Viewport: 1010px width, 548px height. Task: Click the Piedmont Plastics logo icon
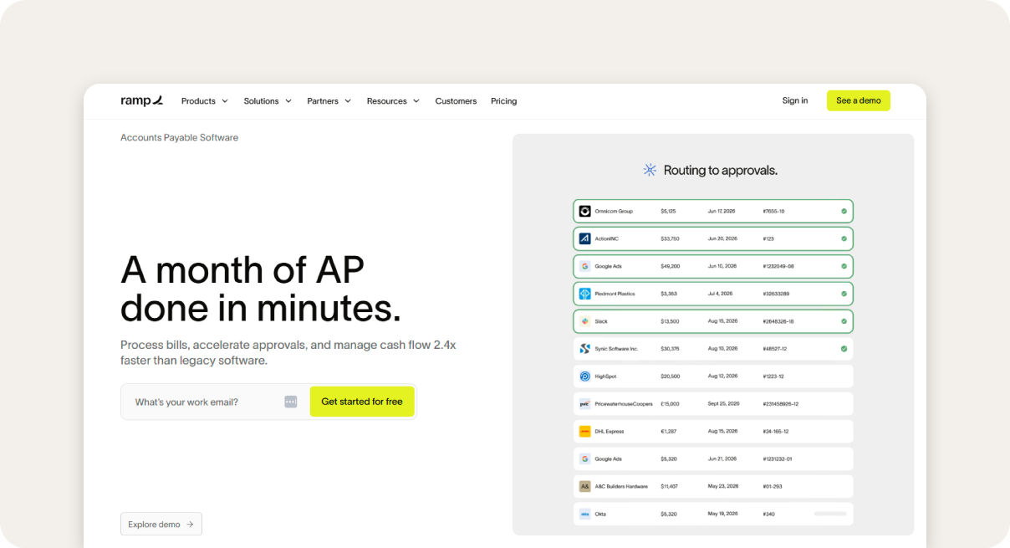[x=584, y=294]
